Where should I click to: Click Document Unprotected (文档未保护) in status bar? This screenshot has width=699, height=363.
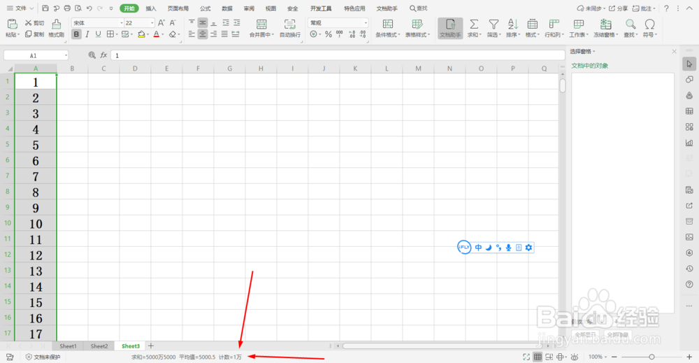click(43, 357)
